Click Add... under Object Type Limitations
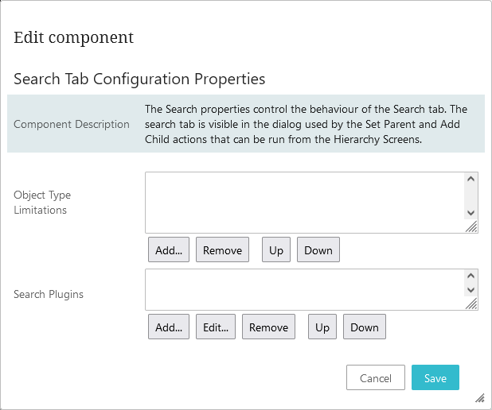 point(169,249)
